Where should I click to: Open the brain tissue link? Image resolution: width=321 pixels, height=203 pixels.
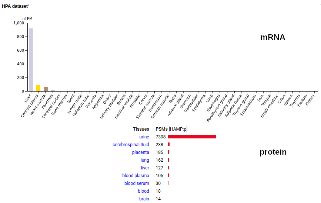click(x=144, y=199)
